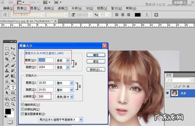The height and width of the screenshot is (126, 195).
Task: Open the 两次立方 resampling method dropdown
Action: coord(81,120)
